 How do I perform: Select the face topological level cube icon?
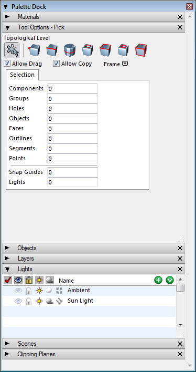105,50
